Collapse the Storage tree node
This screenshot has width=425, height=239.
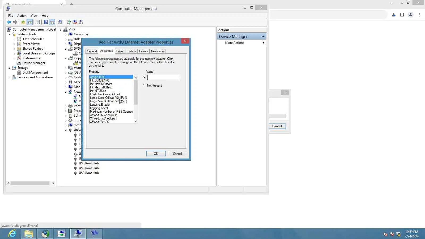click(x=9, y=68)
